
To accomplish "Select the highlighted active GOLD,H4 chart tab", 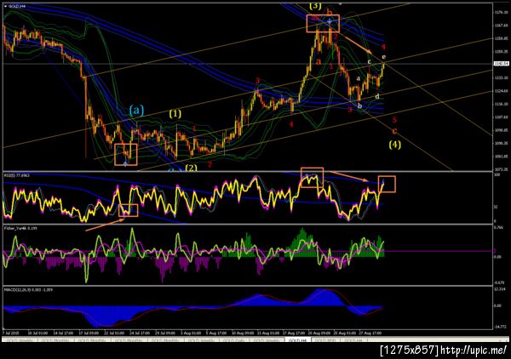I will click(x=298, y=340).
